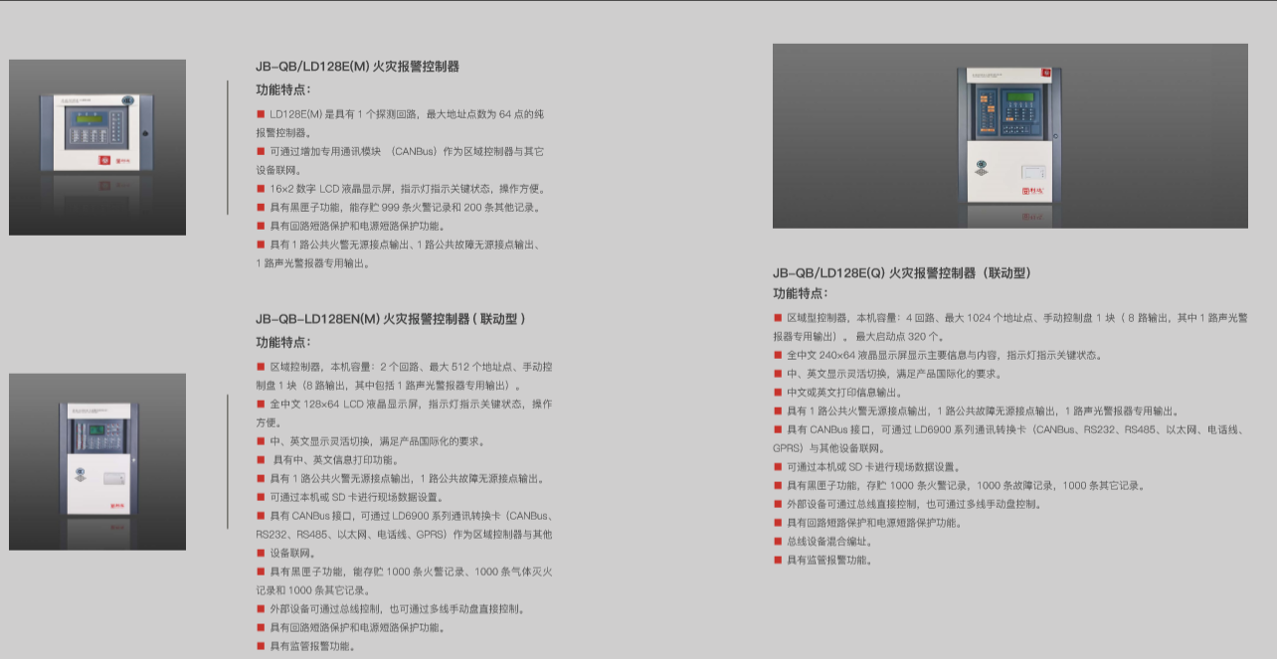Click the 功能特点 label under JB-QB/LD128E(Q) title
Viewport: 1277px width, 659px height.
click(x=801, y=294)
